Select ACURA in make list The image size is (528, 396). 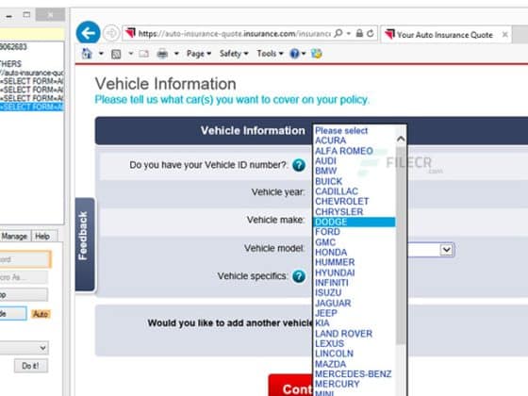coord(330,140)
